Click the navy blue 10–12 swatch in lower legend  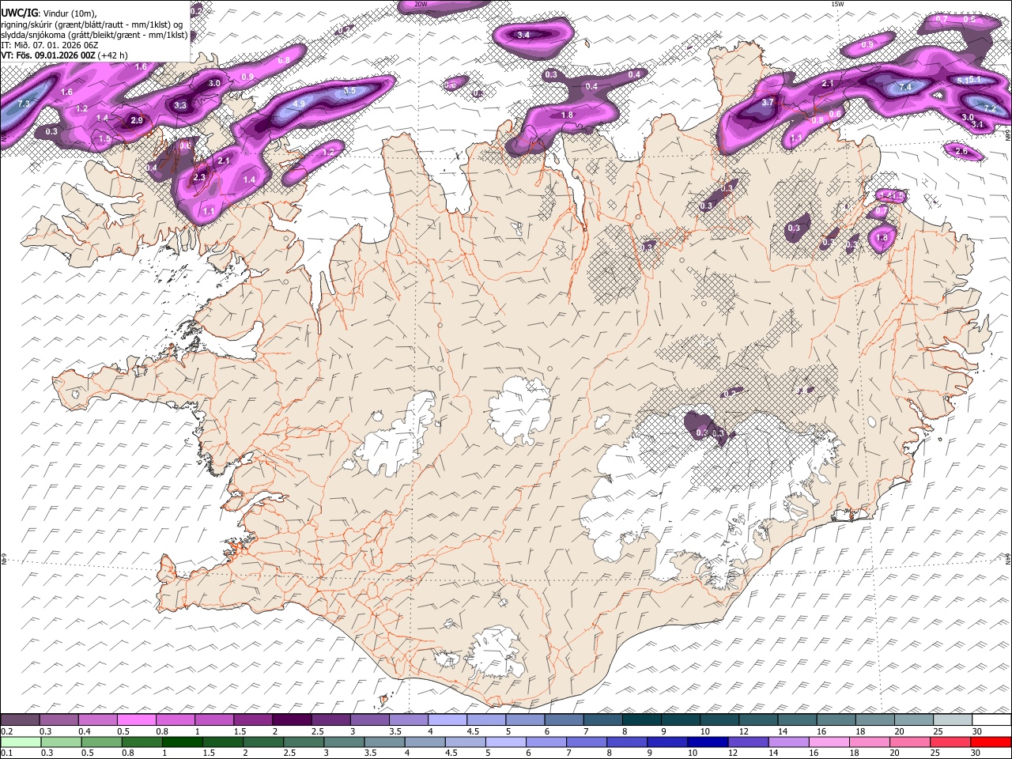(707, 742)
